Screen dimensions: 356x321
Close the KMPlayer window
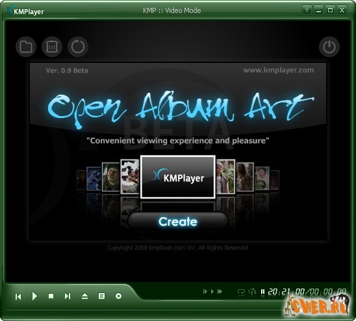tap(342, 10)
